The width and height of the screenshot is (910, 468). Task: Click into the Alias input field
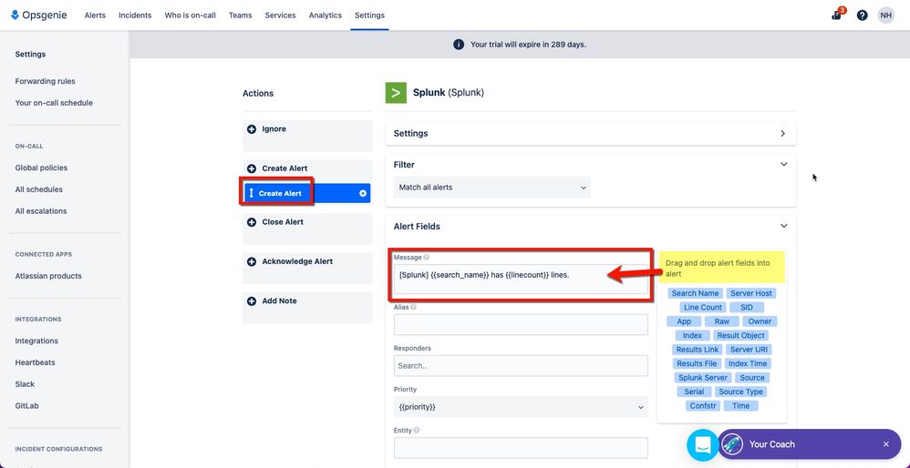pyautogui.click(x=521, y=324)
